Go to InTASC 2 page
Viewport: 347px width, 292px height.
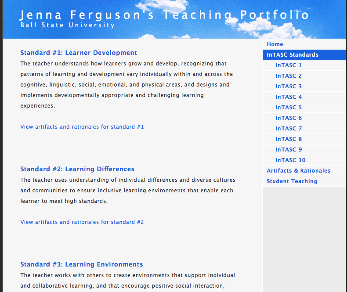[289, 76]
